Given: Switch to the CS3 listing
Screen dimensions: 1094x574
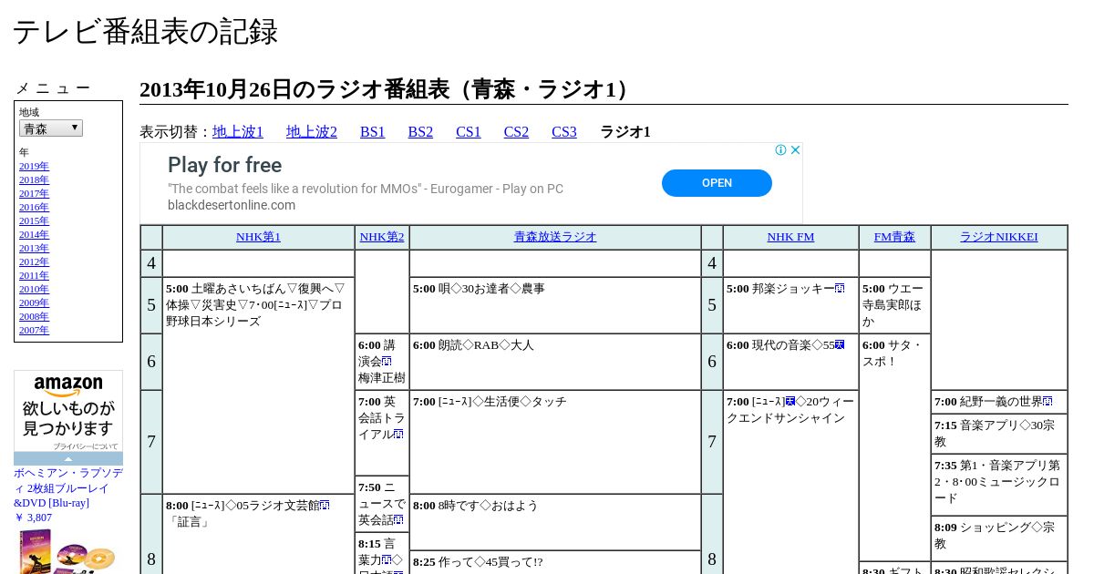Looking at the screenshot, I should [x=564, y=131].
